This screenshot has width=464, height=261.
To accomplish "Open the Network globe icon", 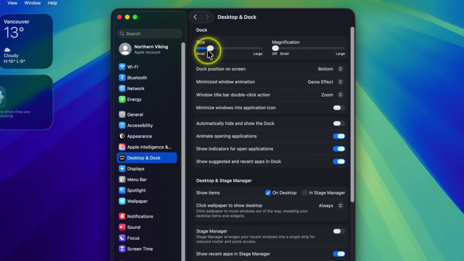I will tap(122, 88).
